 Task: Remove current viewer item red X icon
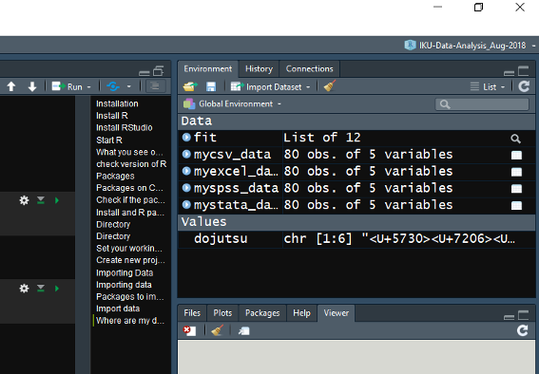(x=189, y=330)
